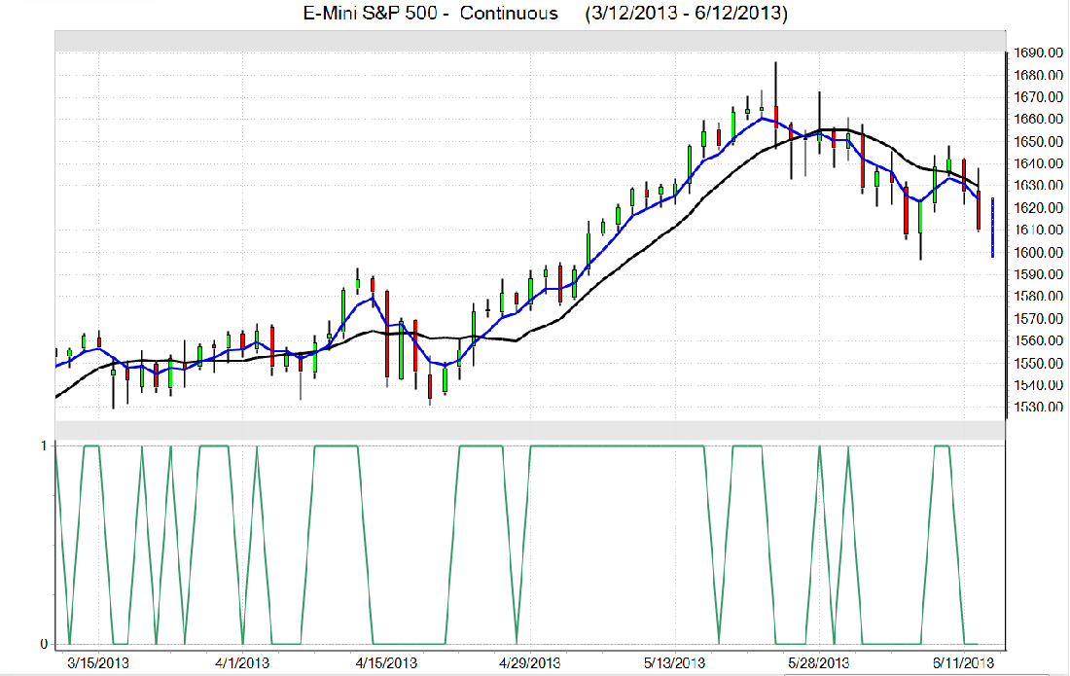
Task: Select the 6/11/2013 date axis label
Action: 962,663
